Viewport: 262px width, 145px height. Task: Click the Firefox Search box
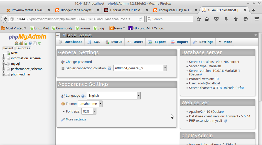pyautogui.click(x=170, y=19)
